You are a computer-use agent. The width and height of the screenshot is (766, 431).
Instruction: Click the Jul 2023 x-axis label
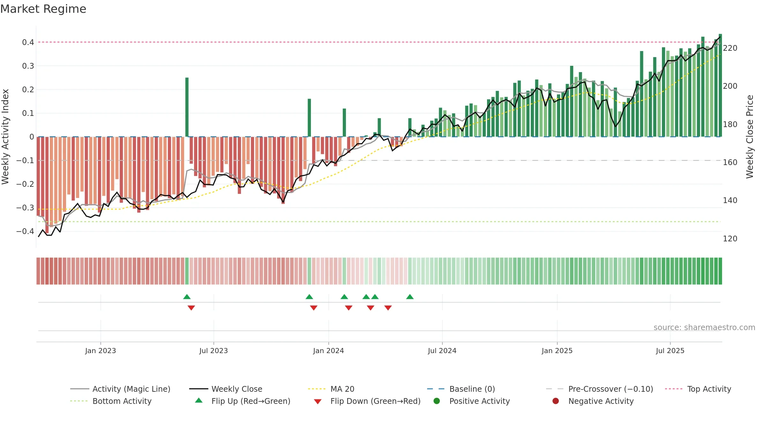click(x=214, y=351)
